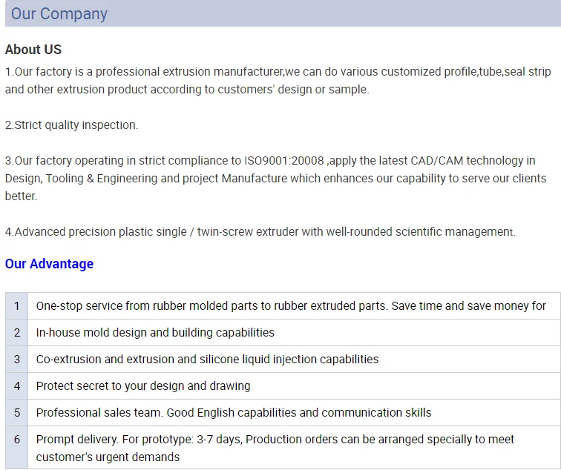Screen dimensions: 561x470
Task: Select row number 2 cell
Action: [17, 333]
